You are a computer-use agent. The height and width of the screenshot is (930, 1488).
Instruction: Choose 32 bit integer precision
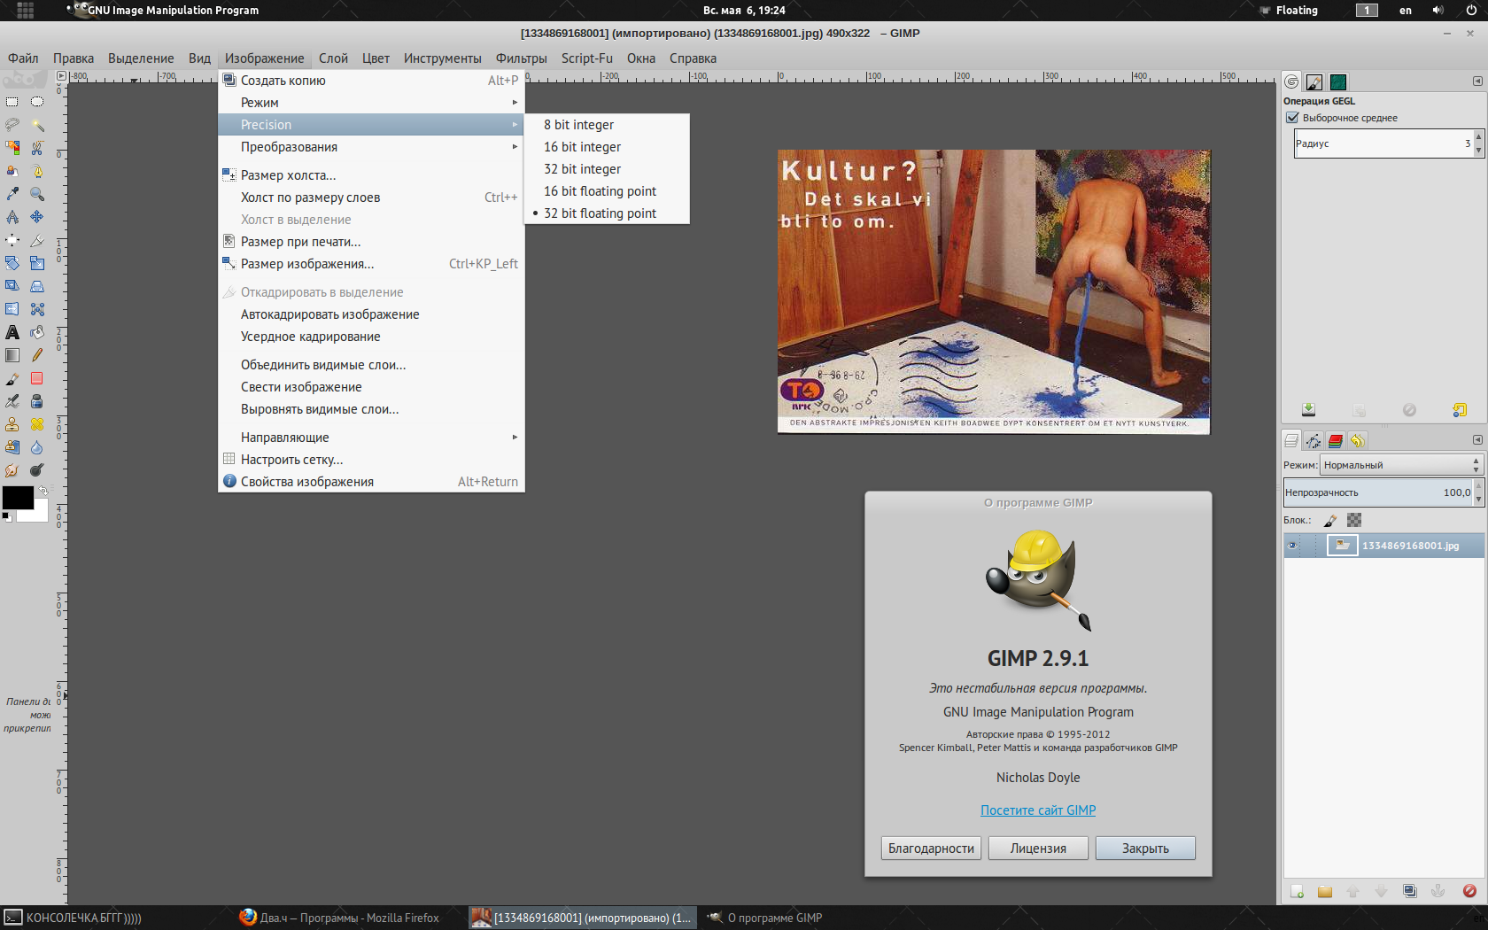[x=607, y=169]
